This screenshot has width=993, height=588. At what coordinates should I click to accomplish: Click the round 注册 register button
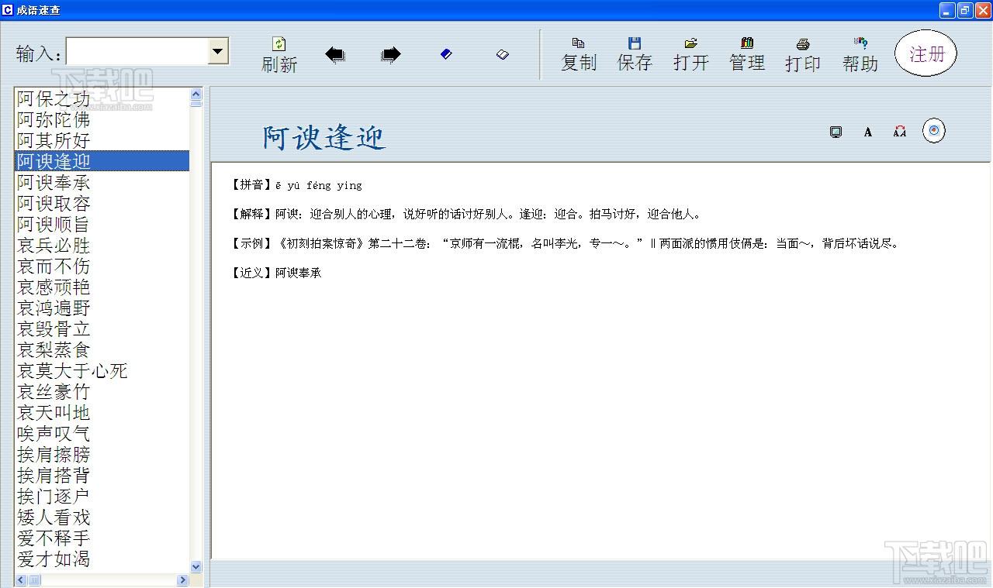pos(926,53)
